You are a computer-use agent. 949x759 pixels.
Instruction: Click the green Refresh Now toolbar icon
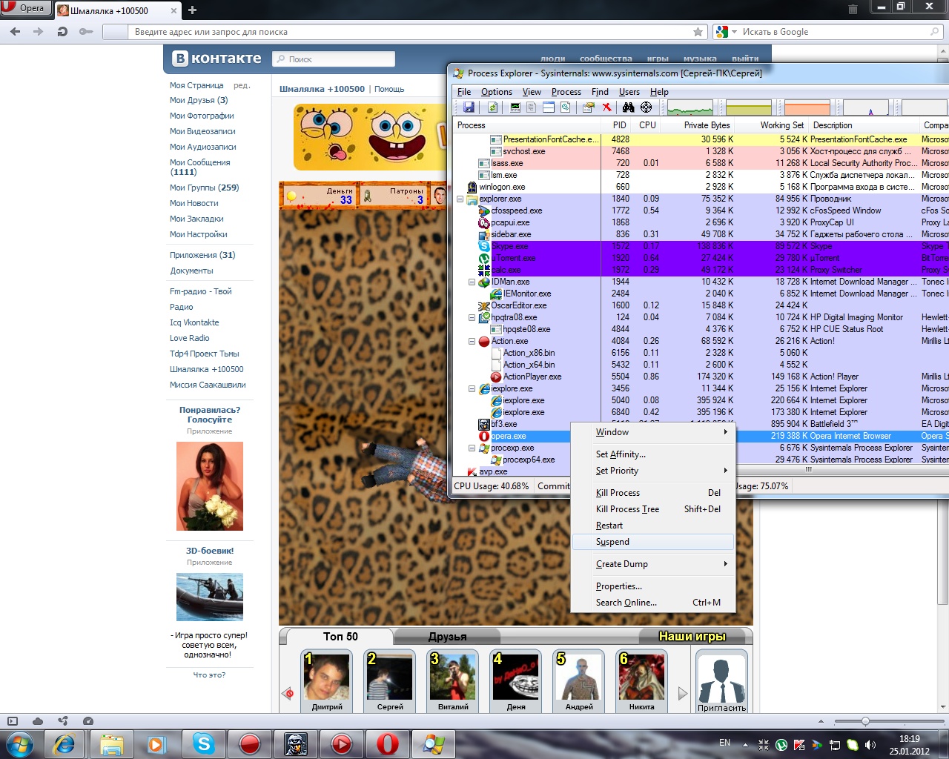pyautogui.click(x=492, y=107)
